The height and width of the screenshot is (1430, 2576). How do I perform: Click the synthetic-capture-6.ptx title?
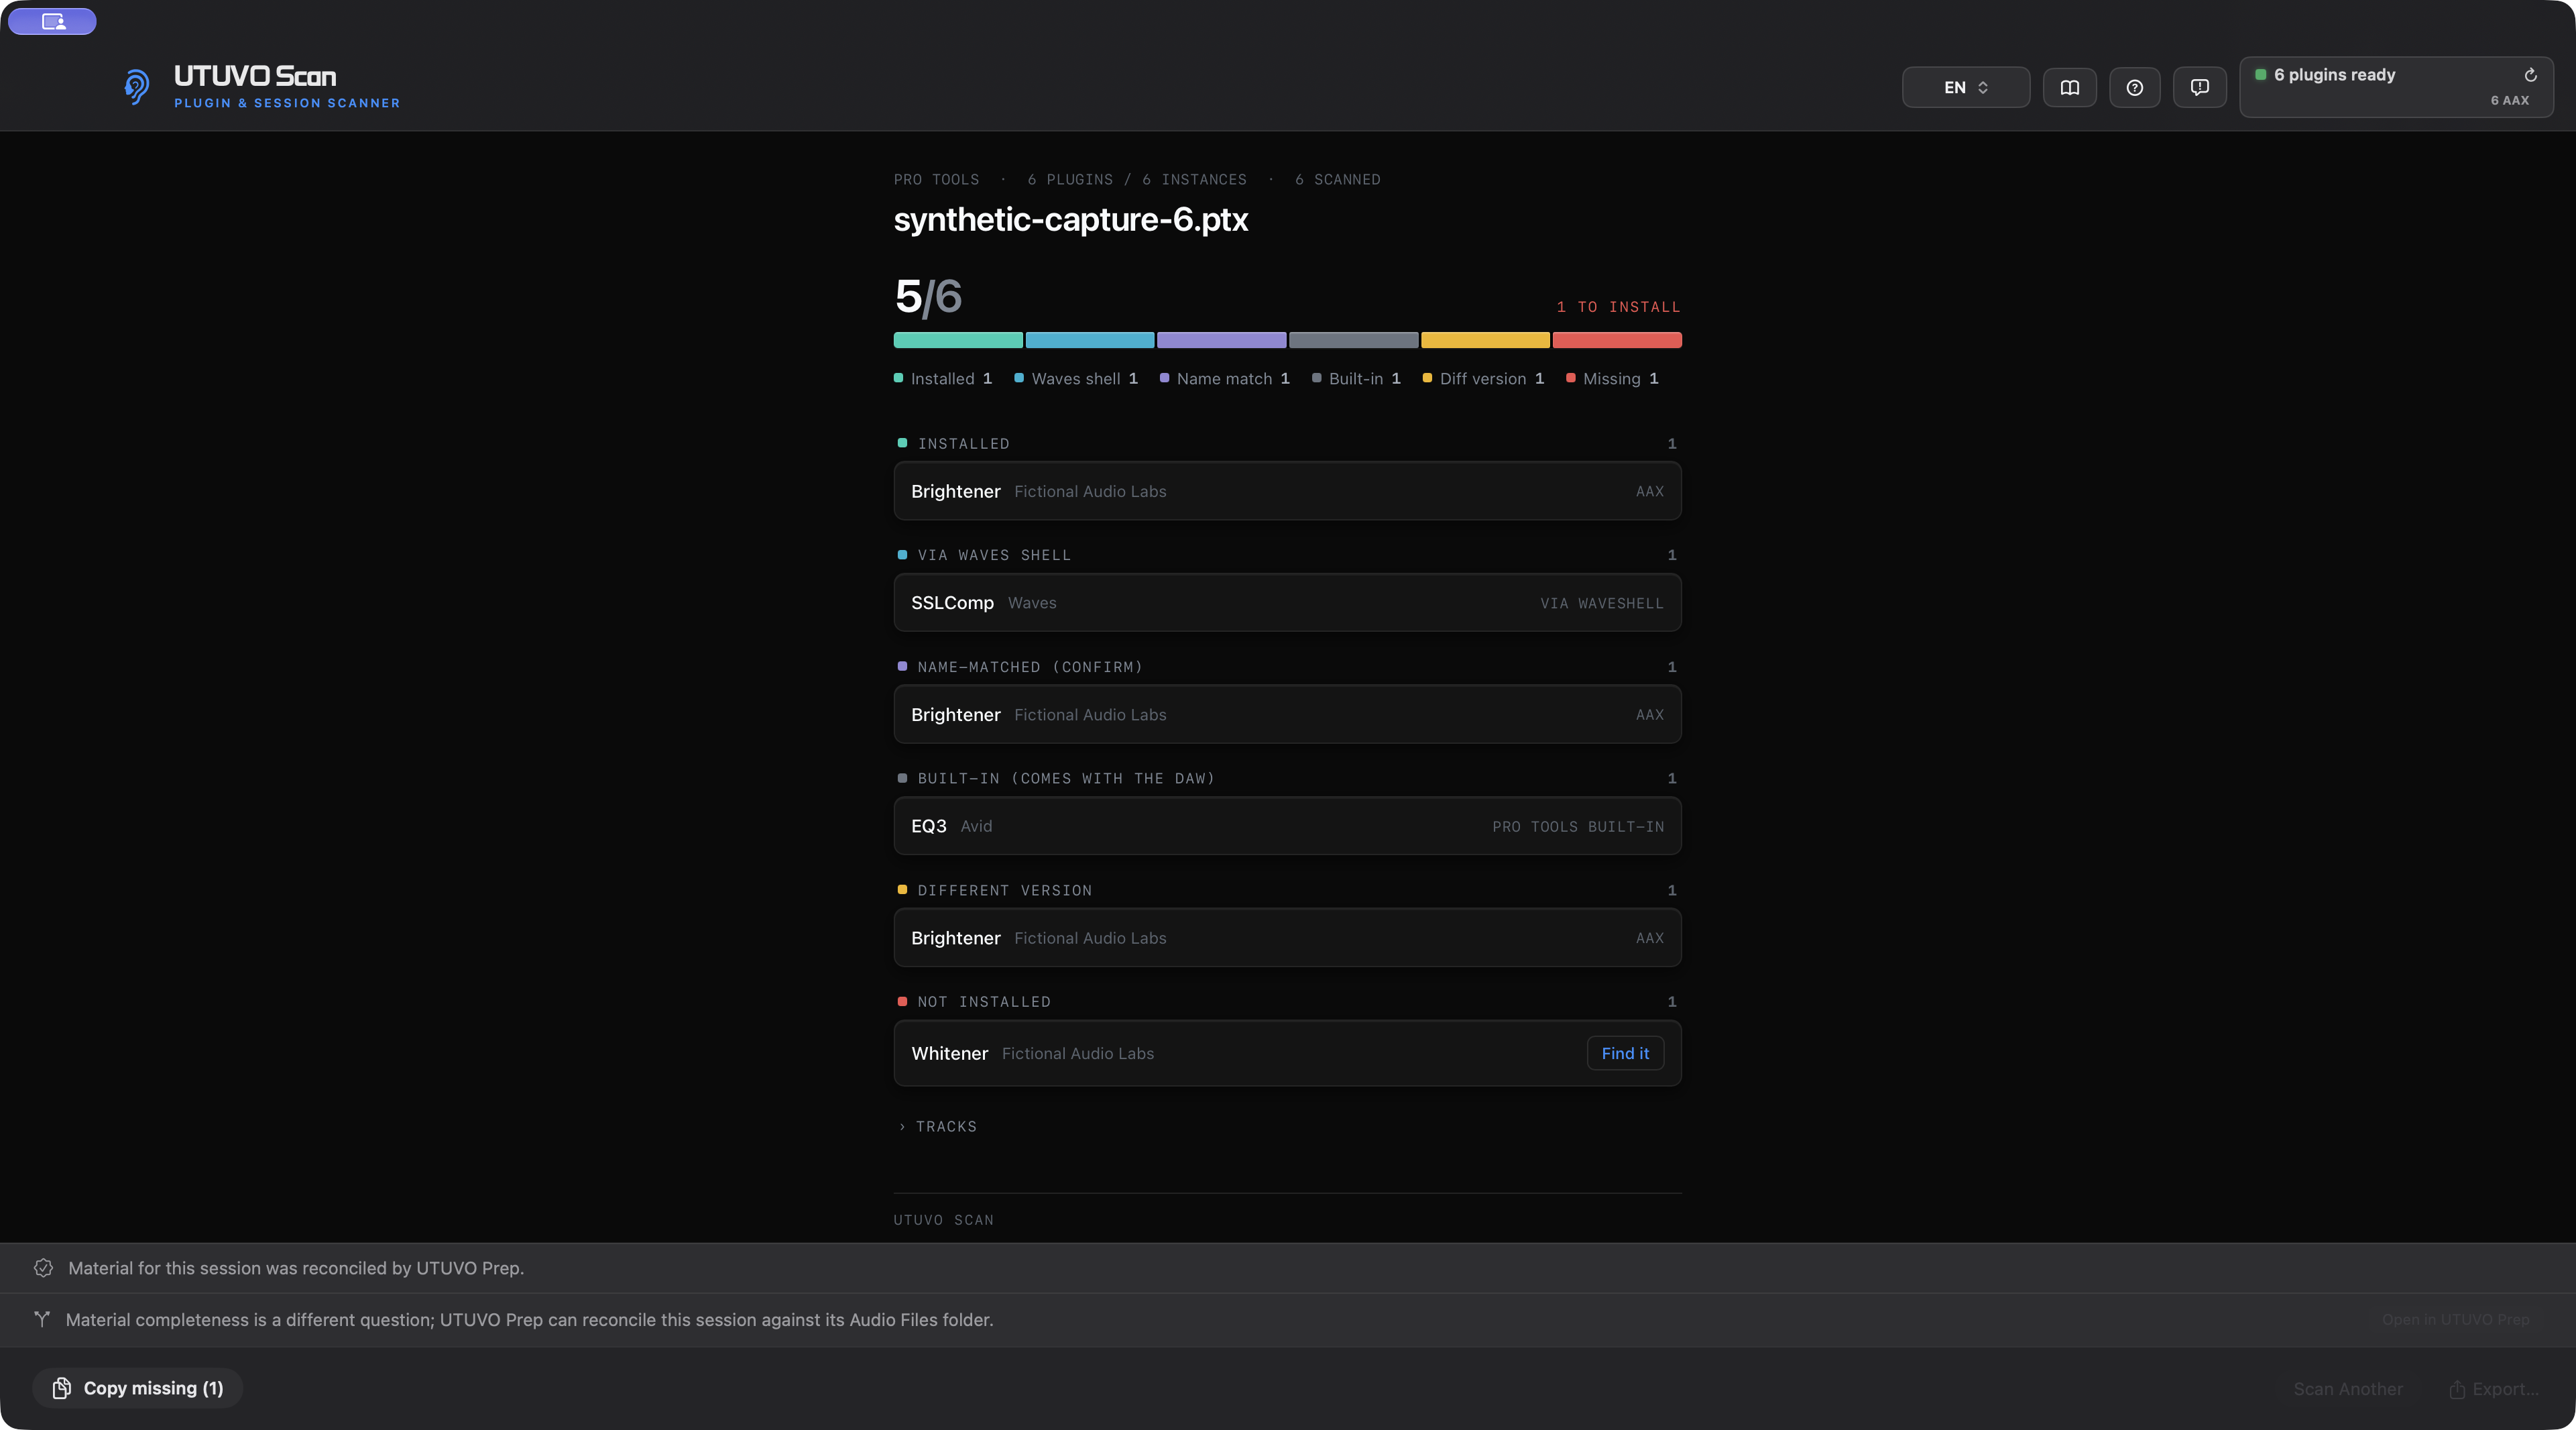tap(1070, 220)
